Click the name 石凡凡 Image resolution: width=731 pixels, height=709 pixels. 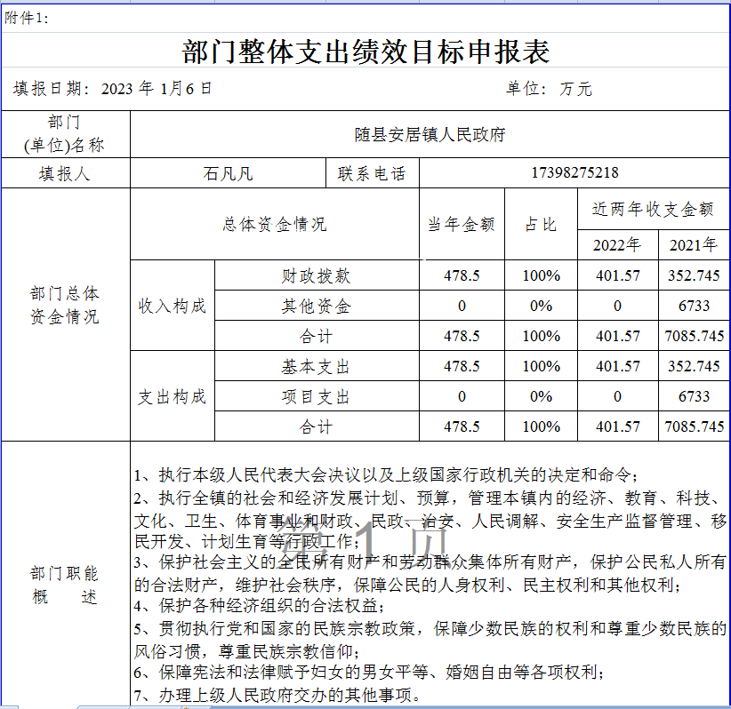[x=228, y=173]
